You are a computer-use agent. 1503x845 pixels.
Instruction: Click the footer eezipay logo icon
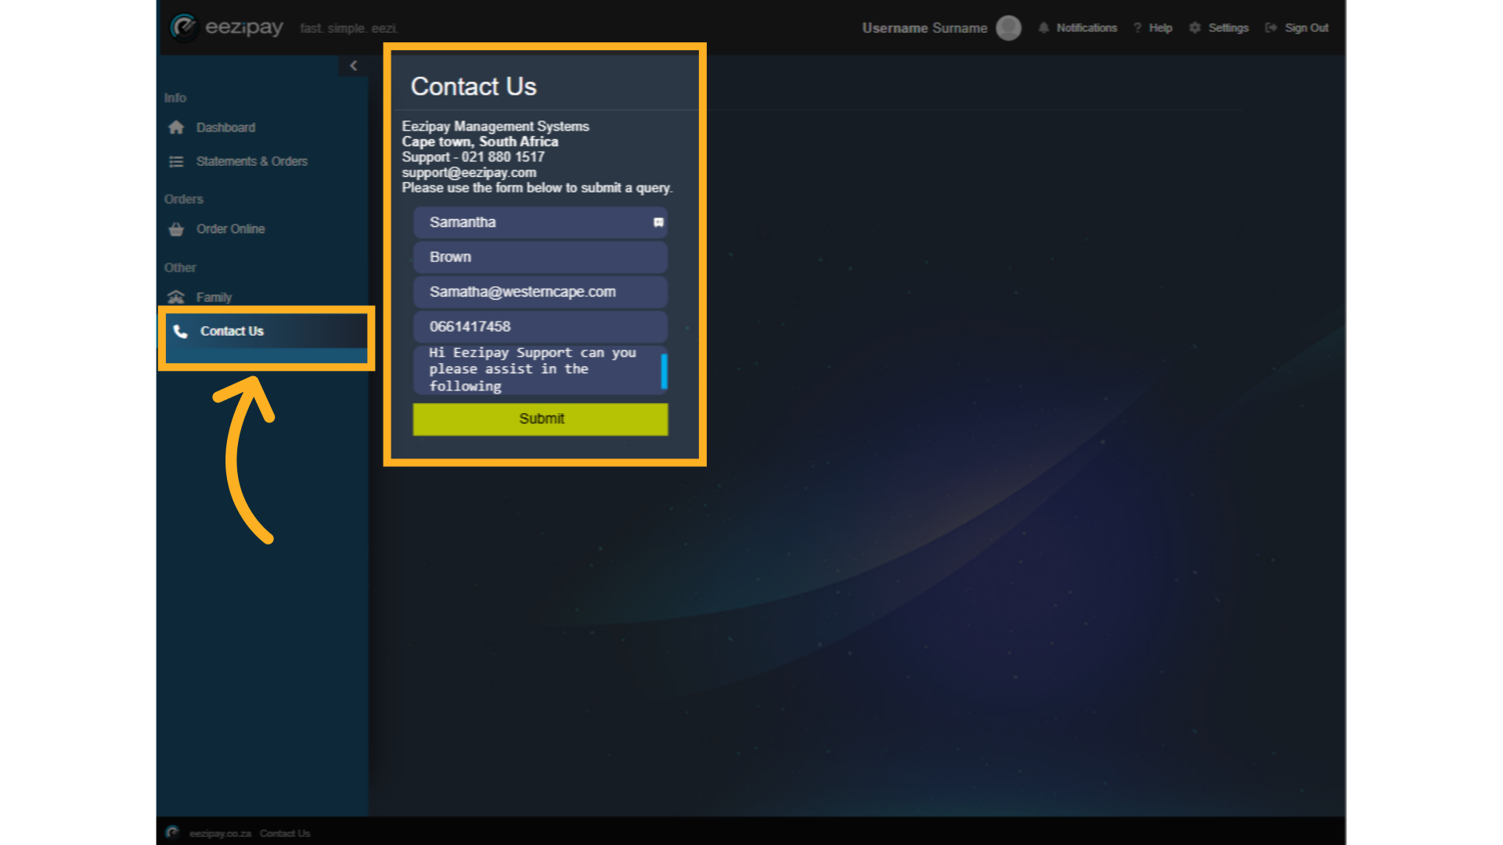point(173,832)
